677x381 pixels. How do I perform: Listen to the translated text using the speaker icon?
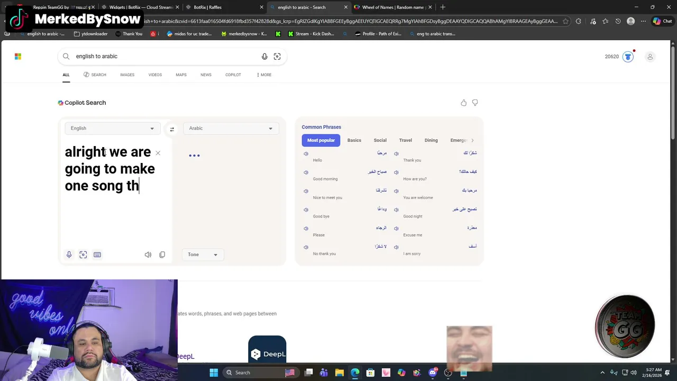click(x=148, y=255)
